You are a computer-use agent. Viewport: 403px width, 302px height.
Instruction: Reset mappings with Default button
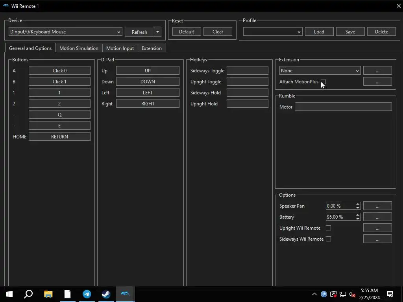187,32
